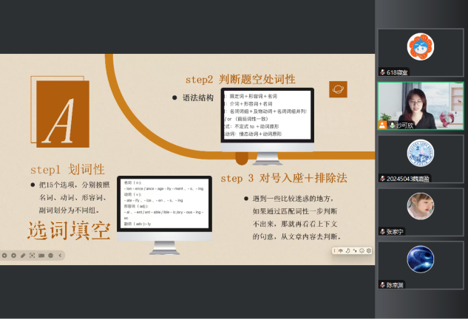
Task: Click the subtitle rectangle icon in slide toolbar
Action: [41, 255]
